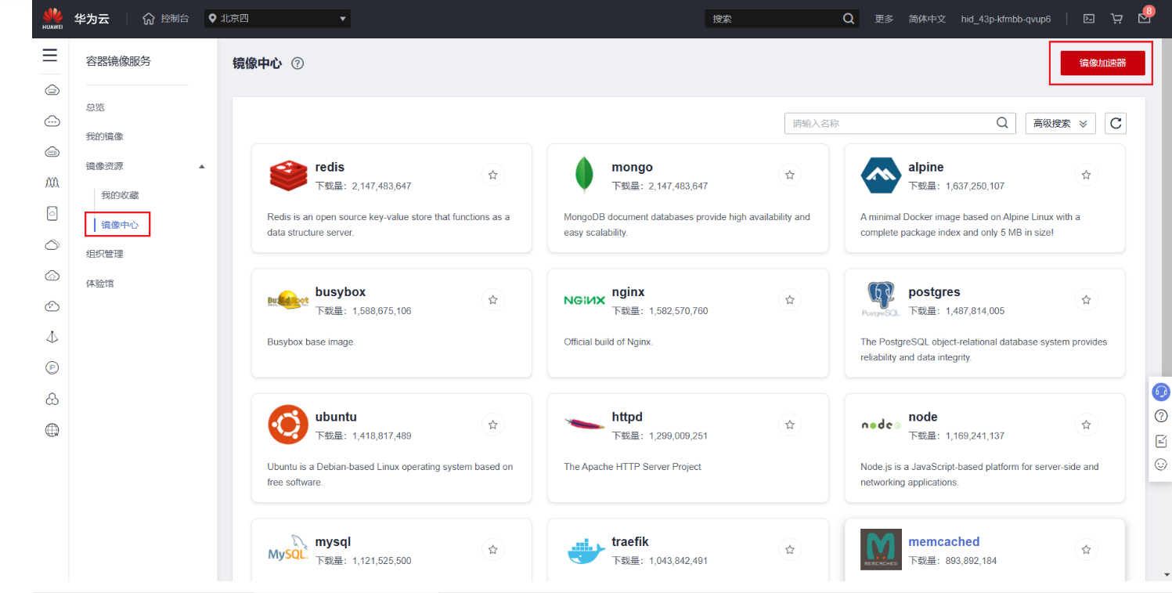Favorite the httpd image star
Image resolution: width=1172 pixels, height=593 pixels.
point(790,425)
